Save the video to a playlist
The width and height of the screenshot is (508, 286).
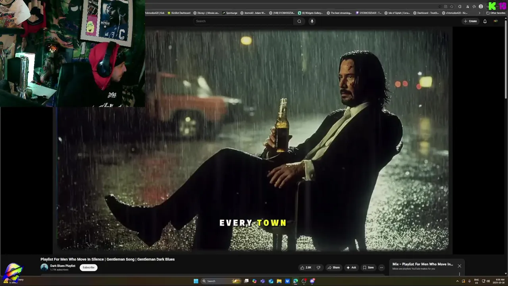click(368, 267)
